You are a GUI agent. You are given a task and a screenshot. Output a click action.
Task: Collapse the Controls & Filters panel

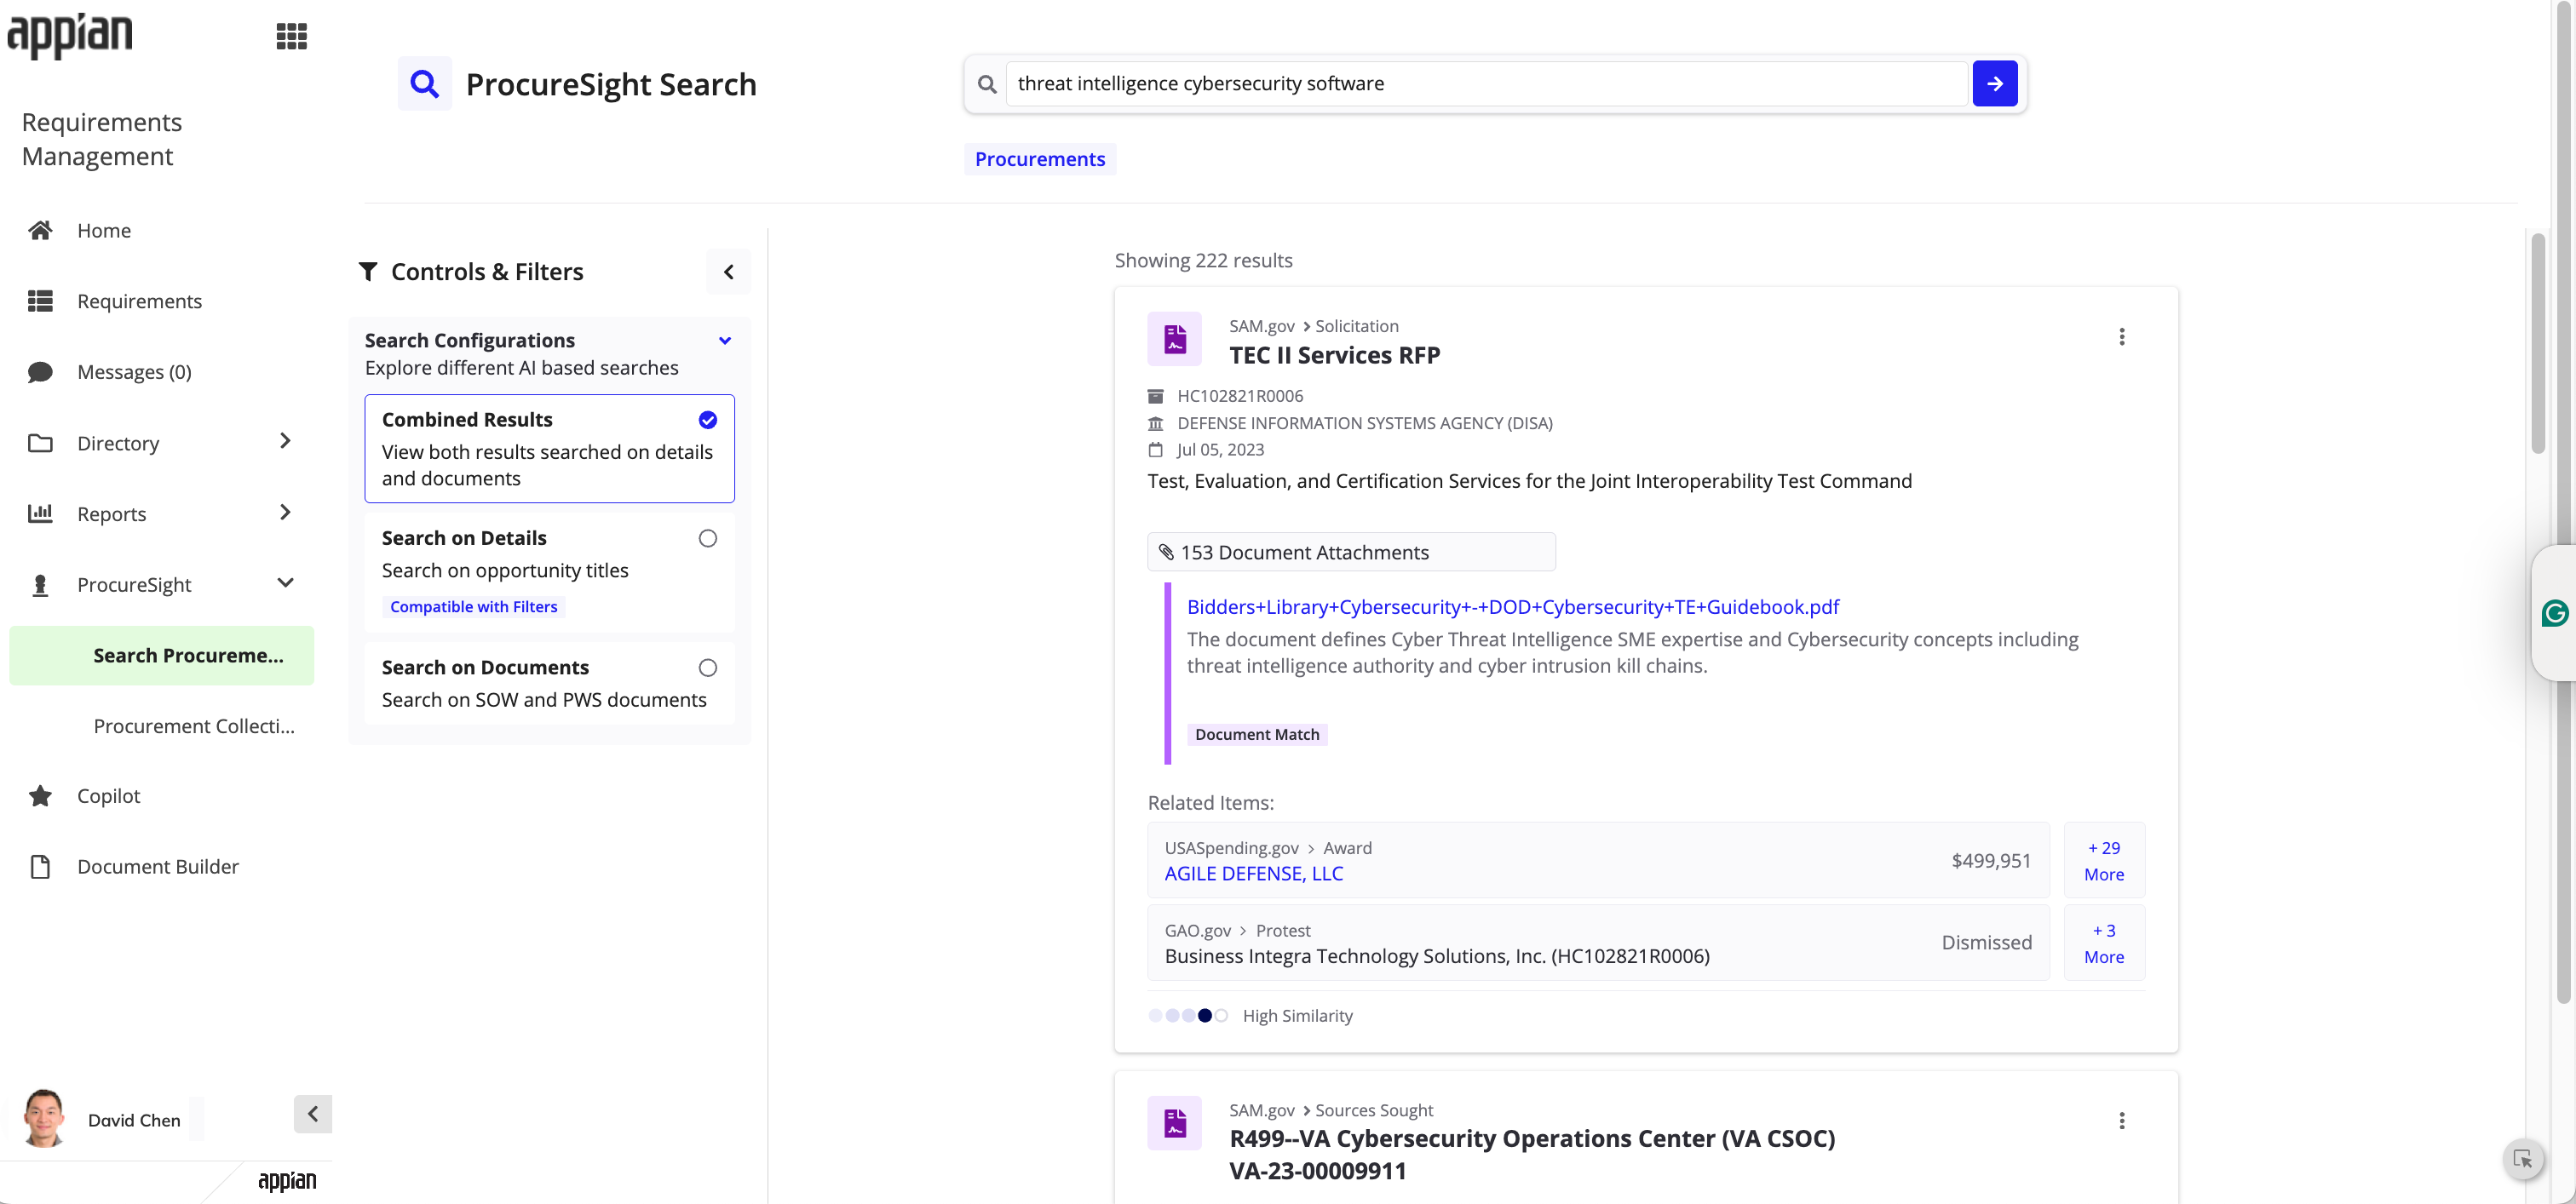point(728,272)
